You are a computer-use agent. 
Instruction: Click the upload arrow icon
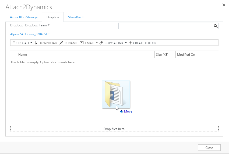tap(14, 43)
